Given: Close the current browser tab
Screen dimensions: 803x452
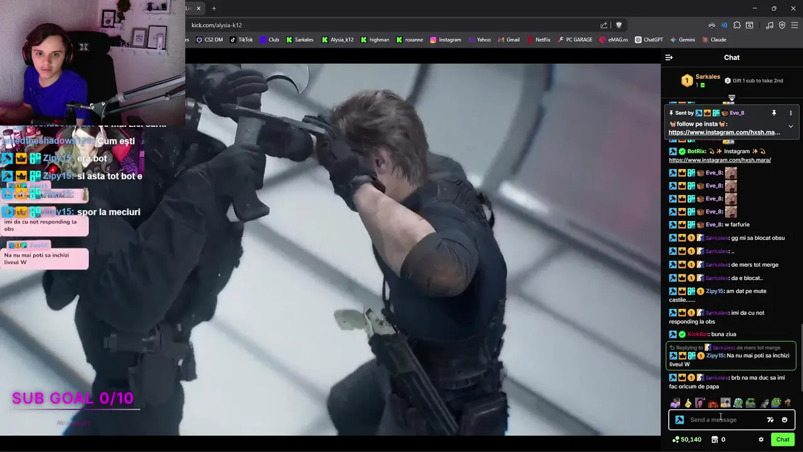Looking at the screenshot, I should click(199, 8).
